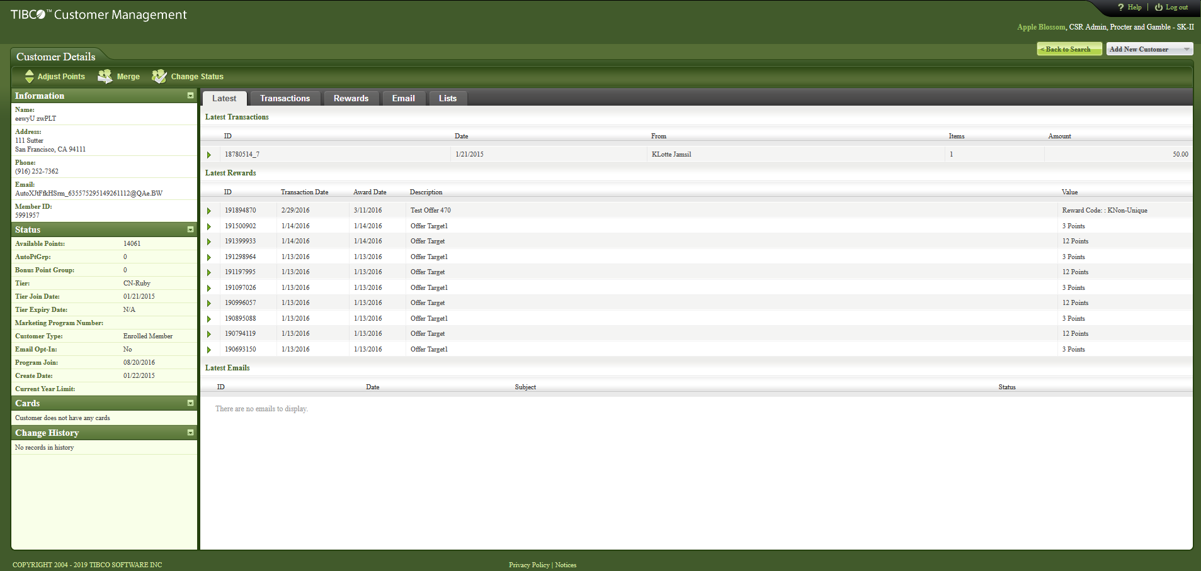Click the Available Points value 14061
The width and height of the screenshot is (1201, 571).
pyautogui.click(x=132, y=243)
